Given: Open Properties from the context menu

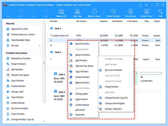Looking at the screenshot, I should point(83,115).
